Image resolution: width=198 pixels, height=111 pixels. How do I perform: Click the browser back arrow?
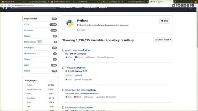pos(2,6)
